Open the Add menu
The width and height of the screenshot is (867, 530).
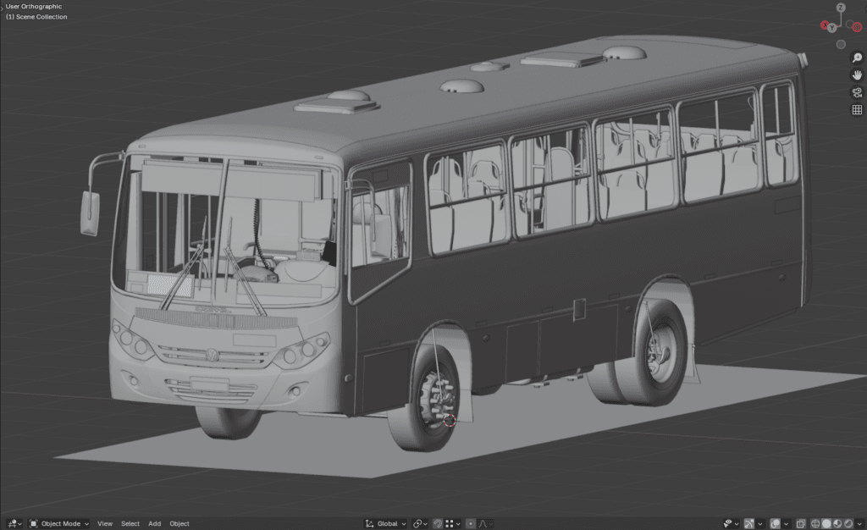(155, 523)
